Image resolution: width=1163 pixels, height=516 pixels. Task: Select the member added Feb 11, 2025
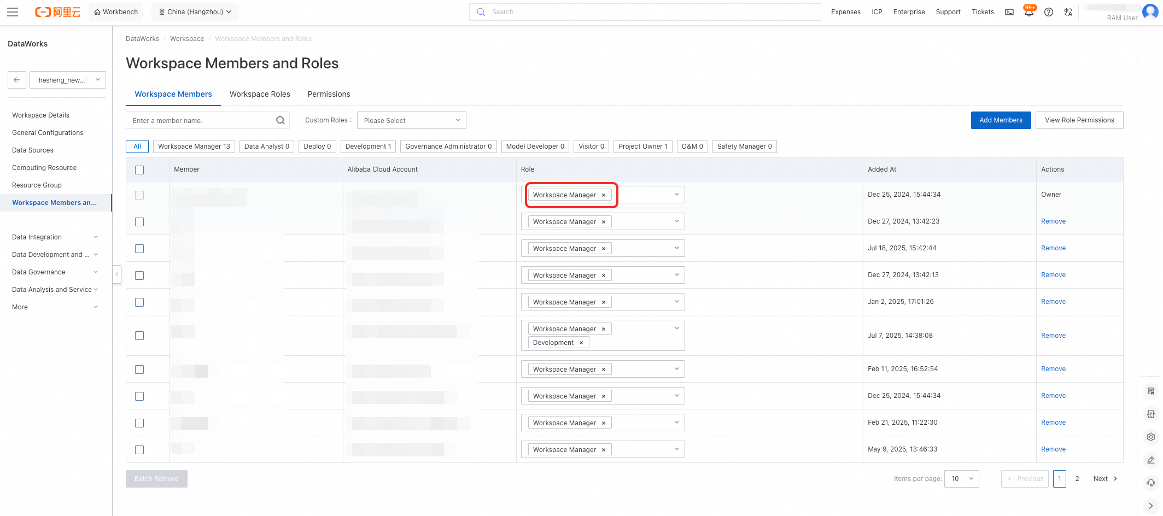tap(139, 370)
